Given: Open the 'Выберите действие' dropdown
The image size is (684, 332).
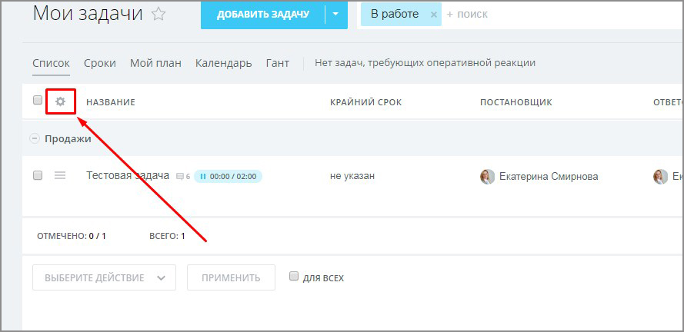Looking at the screenshot, I should [x=104, y=277].
